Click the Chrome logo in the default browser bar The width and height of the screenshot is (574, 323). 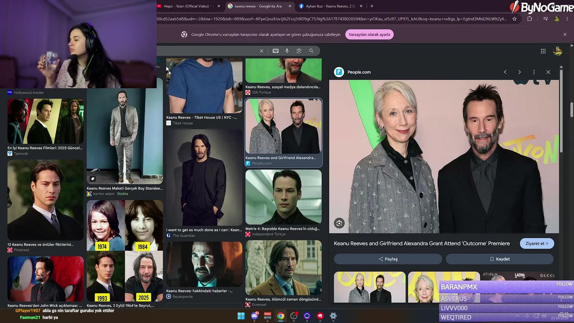pyautogui.click(x=184, y=35)
